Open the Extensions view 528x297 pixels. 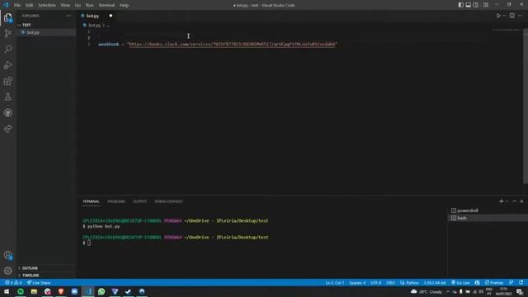click(x=7, y=81)
